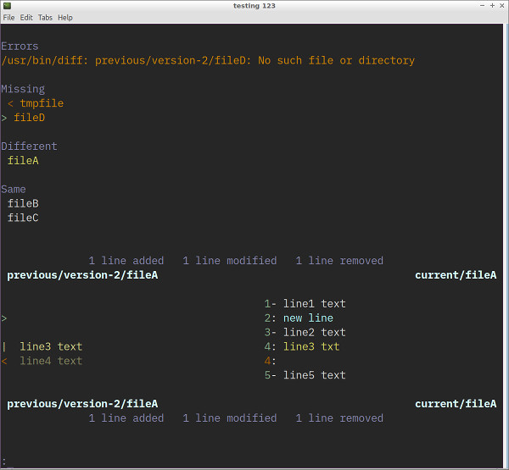
Task: Click the Missing heading
Action: pos(23,89)
